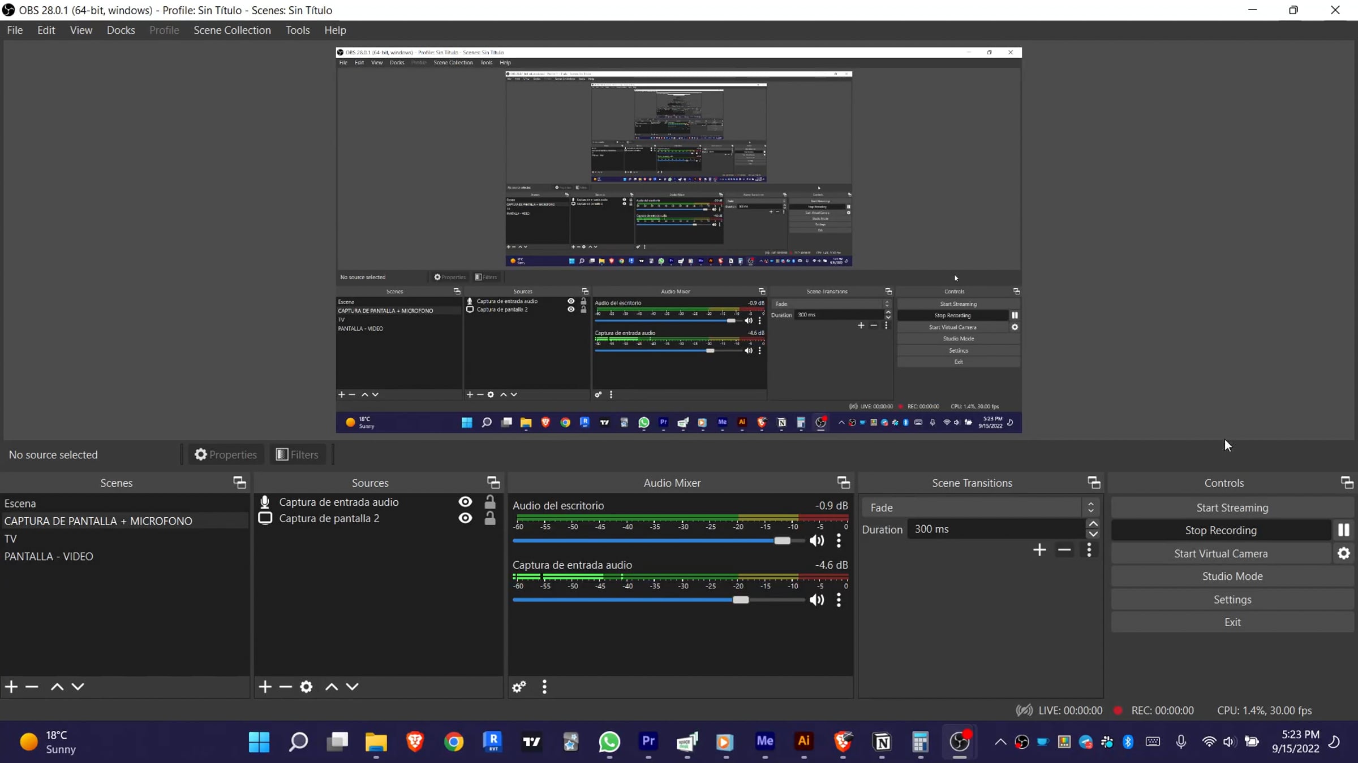Undock the Audio Mixer panel
Image resolution: width=1358 pixels, height=763 pixels.
[843, 483]
